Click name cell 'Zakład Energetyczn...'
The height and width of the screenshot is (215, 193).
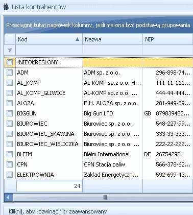click(112, 175)
